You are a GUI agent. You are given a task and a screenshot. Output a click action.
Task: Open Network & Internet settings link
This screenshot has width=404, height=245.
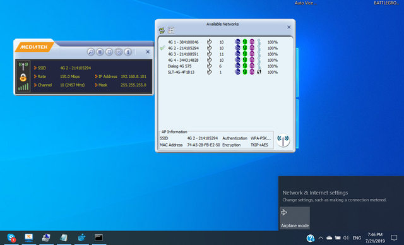click(x=315, y=193)
